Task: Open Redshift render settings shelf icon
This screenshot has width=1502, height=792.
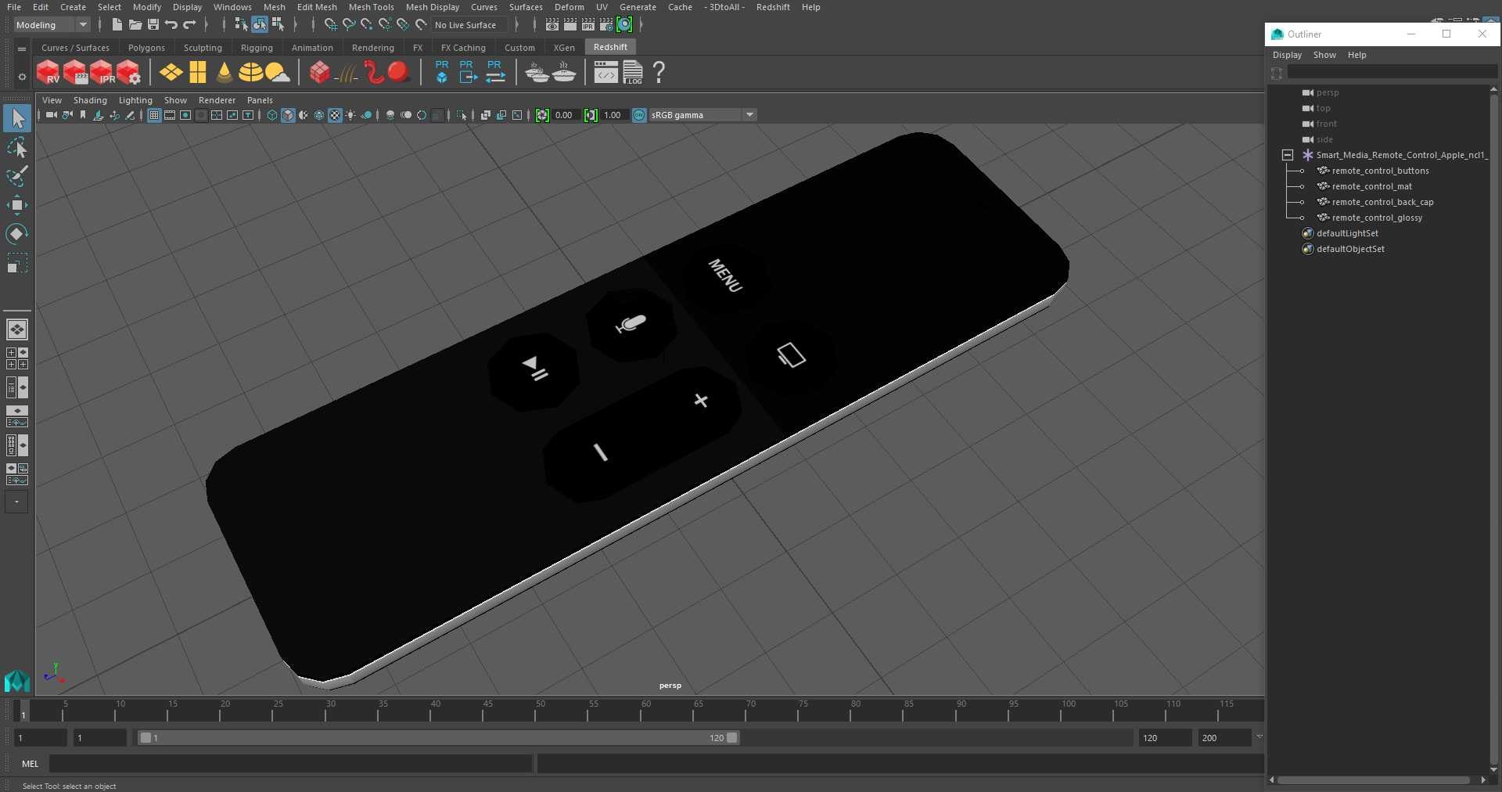Action: pos(128,73)
